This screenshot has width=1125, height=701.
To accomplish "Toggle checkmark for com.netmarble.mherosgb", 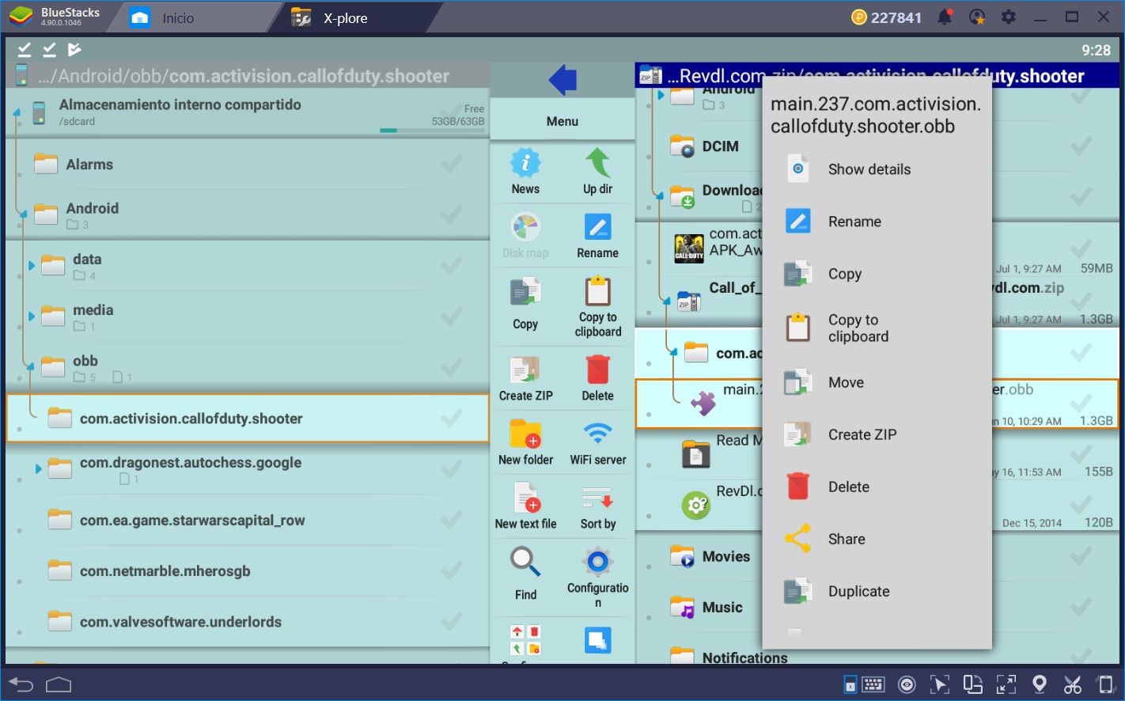I will [452, 570].
